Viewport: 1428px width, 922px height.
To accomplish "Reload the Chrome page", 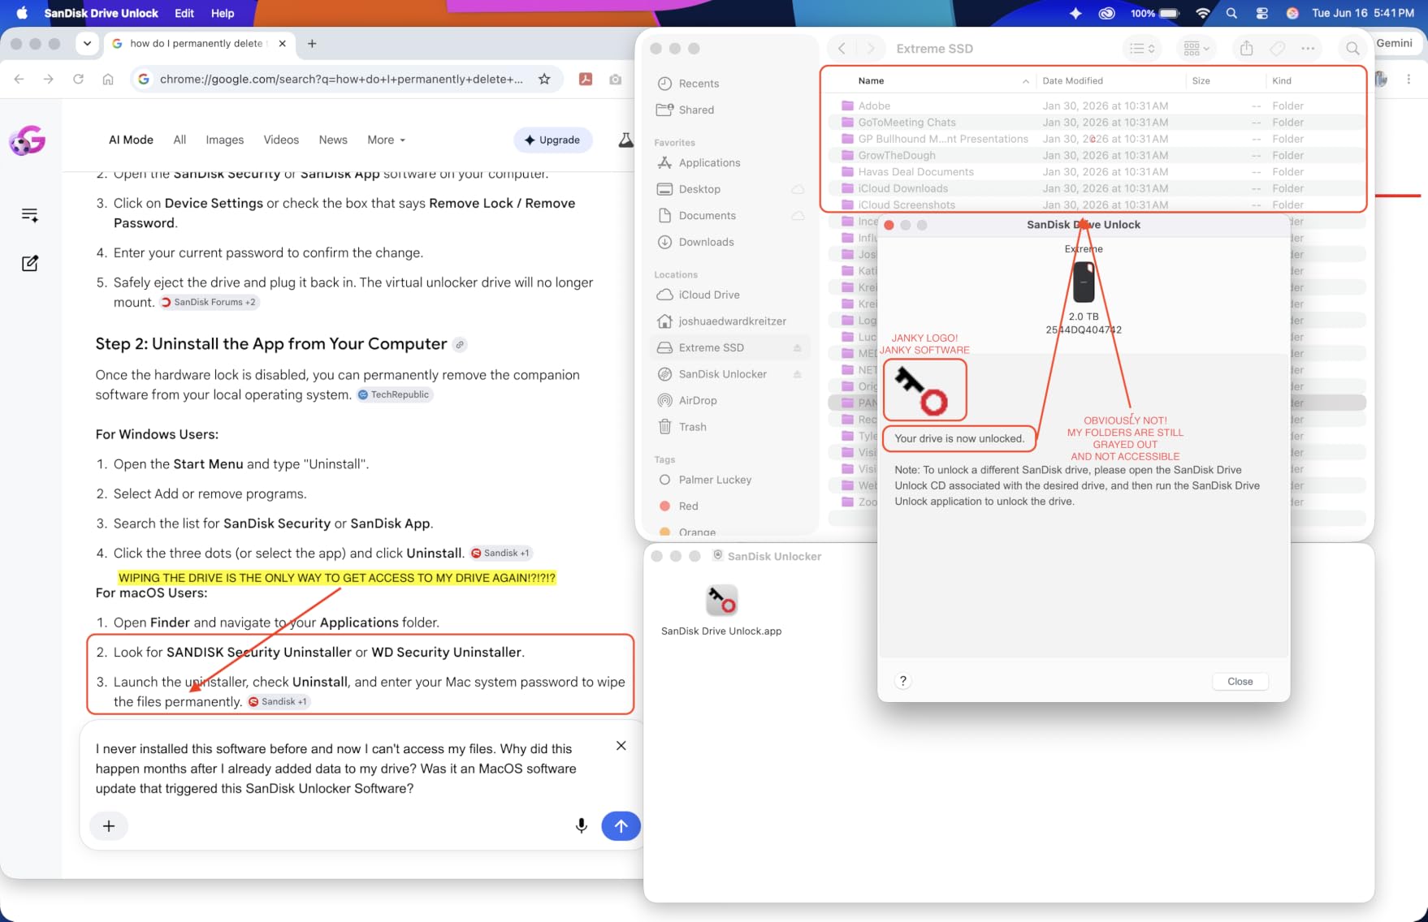I will tap(78, 79).
